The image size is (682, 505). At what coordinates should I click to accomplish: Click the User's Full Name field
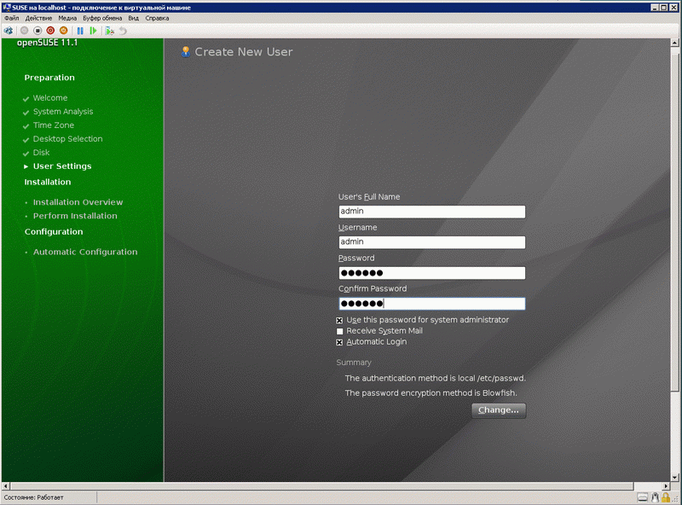click(x=432, y=212)
